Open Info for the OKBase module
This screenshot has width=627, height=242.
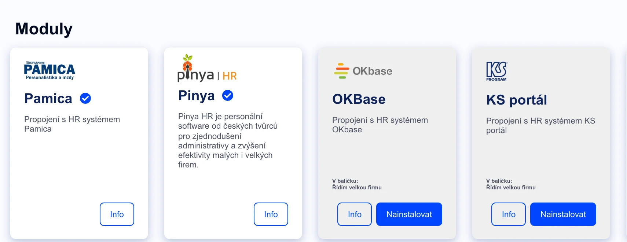click(355, 214)
